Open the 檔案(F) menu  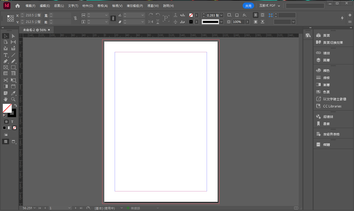tap(30, 6)
